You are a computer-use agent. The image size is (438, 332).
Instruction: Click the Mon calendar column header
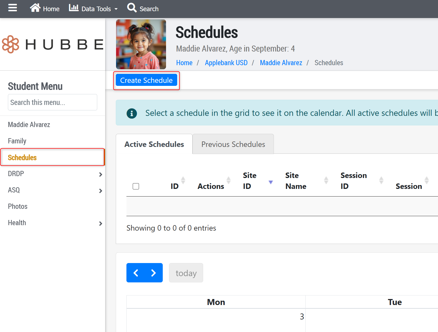click(x=216, y=302)
